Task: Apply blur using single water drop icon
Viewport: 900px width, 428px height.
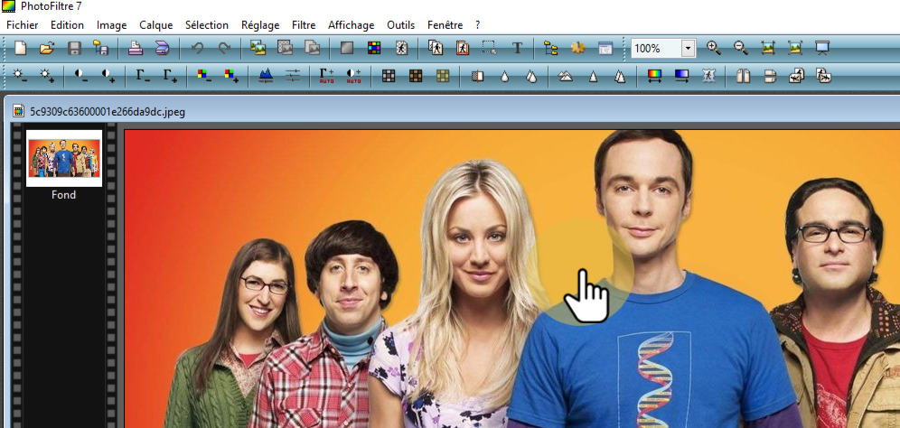Action: tap(504, 76)
